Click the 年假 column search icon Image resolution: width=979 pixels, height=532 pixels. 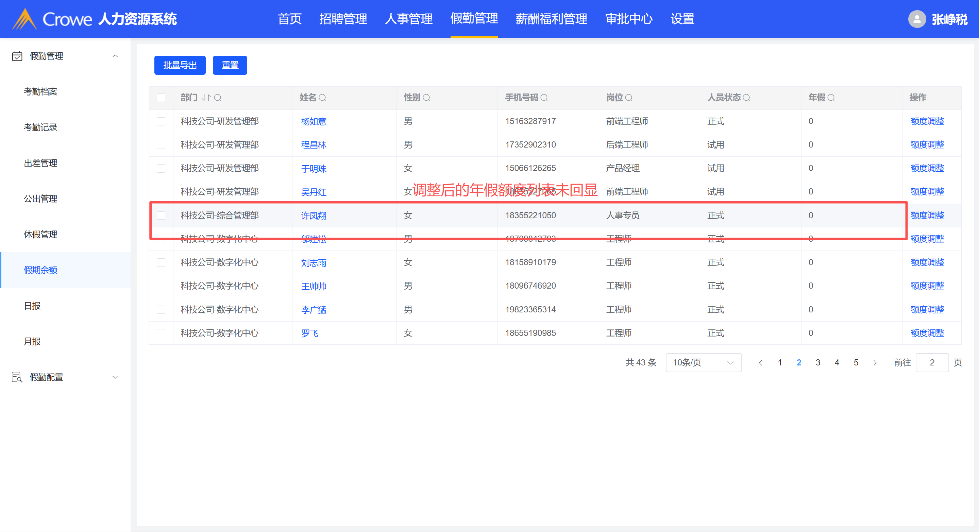pyautogui.click(x=831, y=98)
